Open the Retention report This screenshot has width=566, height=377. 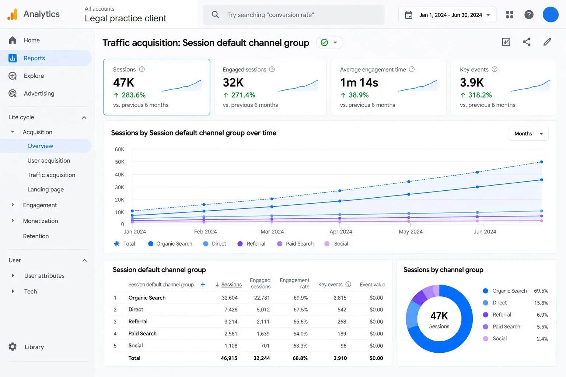click(x=36, y=236)
